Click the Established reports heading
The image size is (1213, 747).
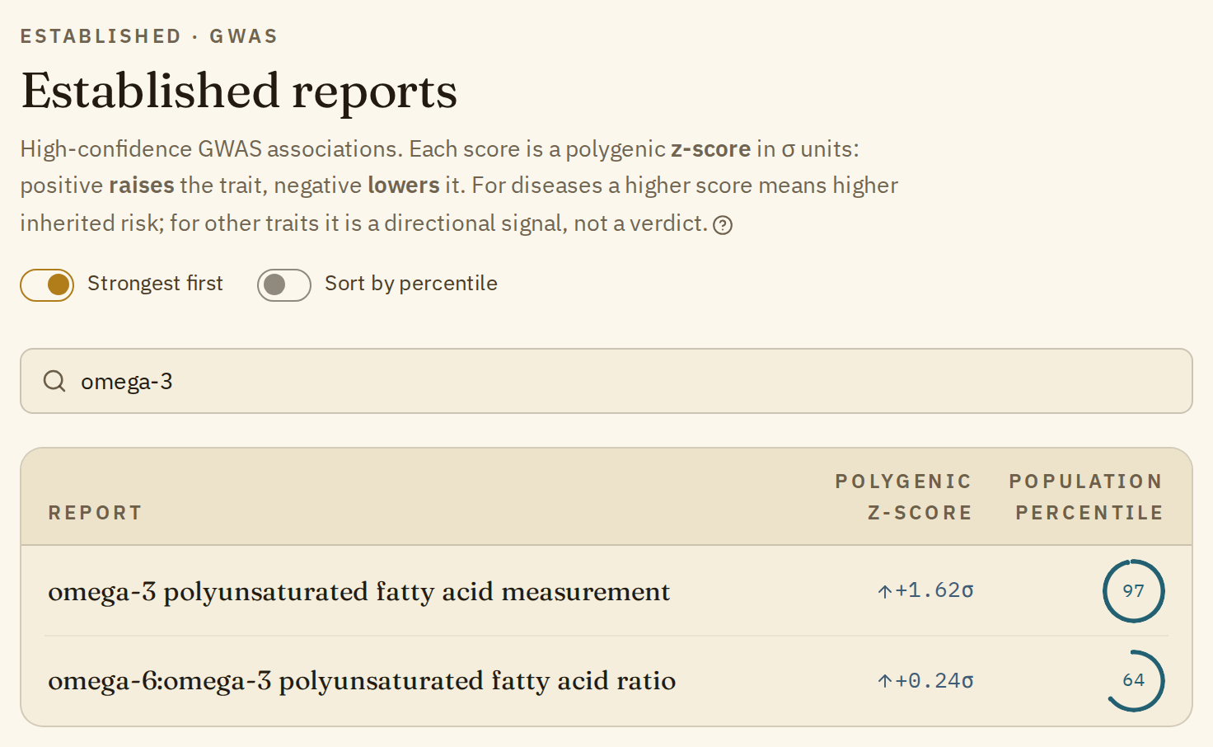point(239,91)
